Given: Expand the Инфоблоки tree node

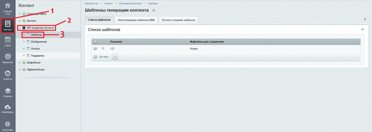Looking at the screenshot, I should (x=20, y=63).
